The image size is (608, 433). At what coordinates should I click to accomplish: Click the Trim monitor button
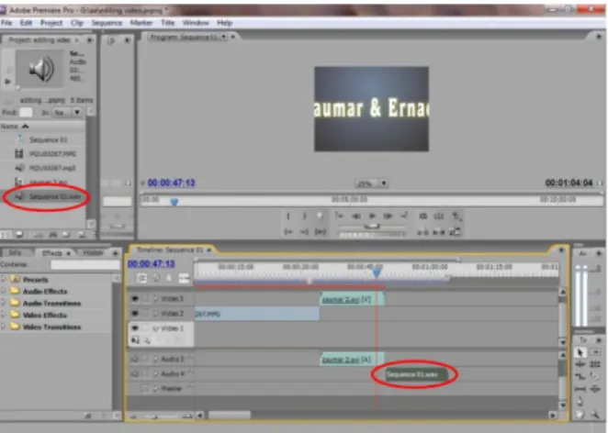[x=455, y=232]
